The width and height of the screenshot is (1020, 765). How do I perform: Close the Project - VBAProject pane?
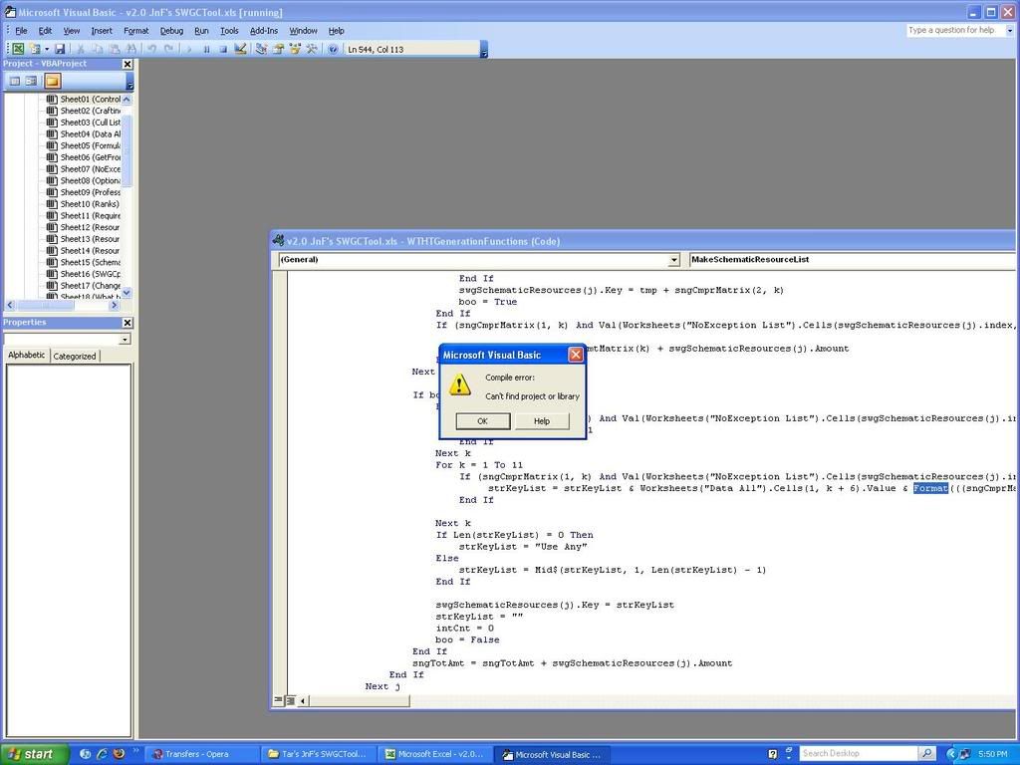click(127, 64)
